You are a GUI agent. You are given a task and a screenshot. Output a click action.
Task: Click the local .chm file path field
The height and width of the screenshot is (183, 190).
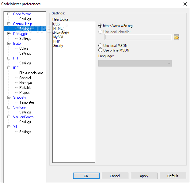pyautogui.click(x=138, y=37)
